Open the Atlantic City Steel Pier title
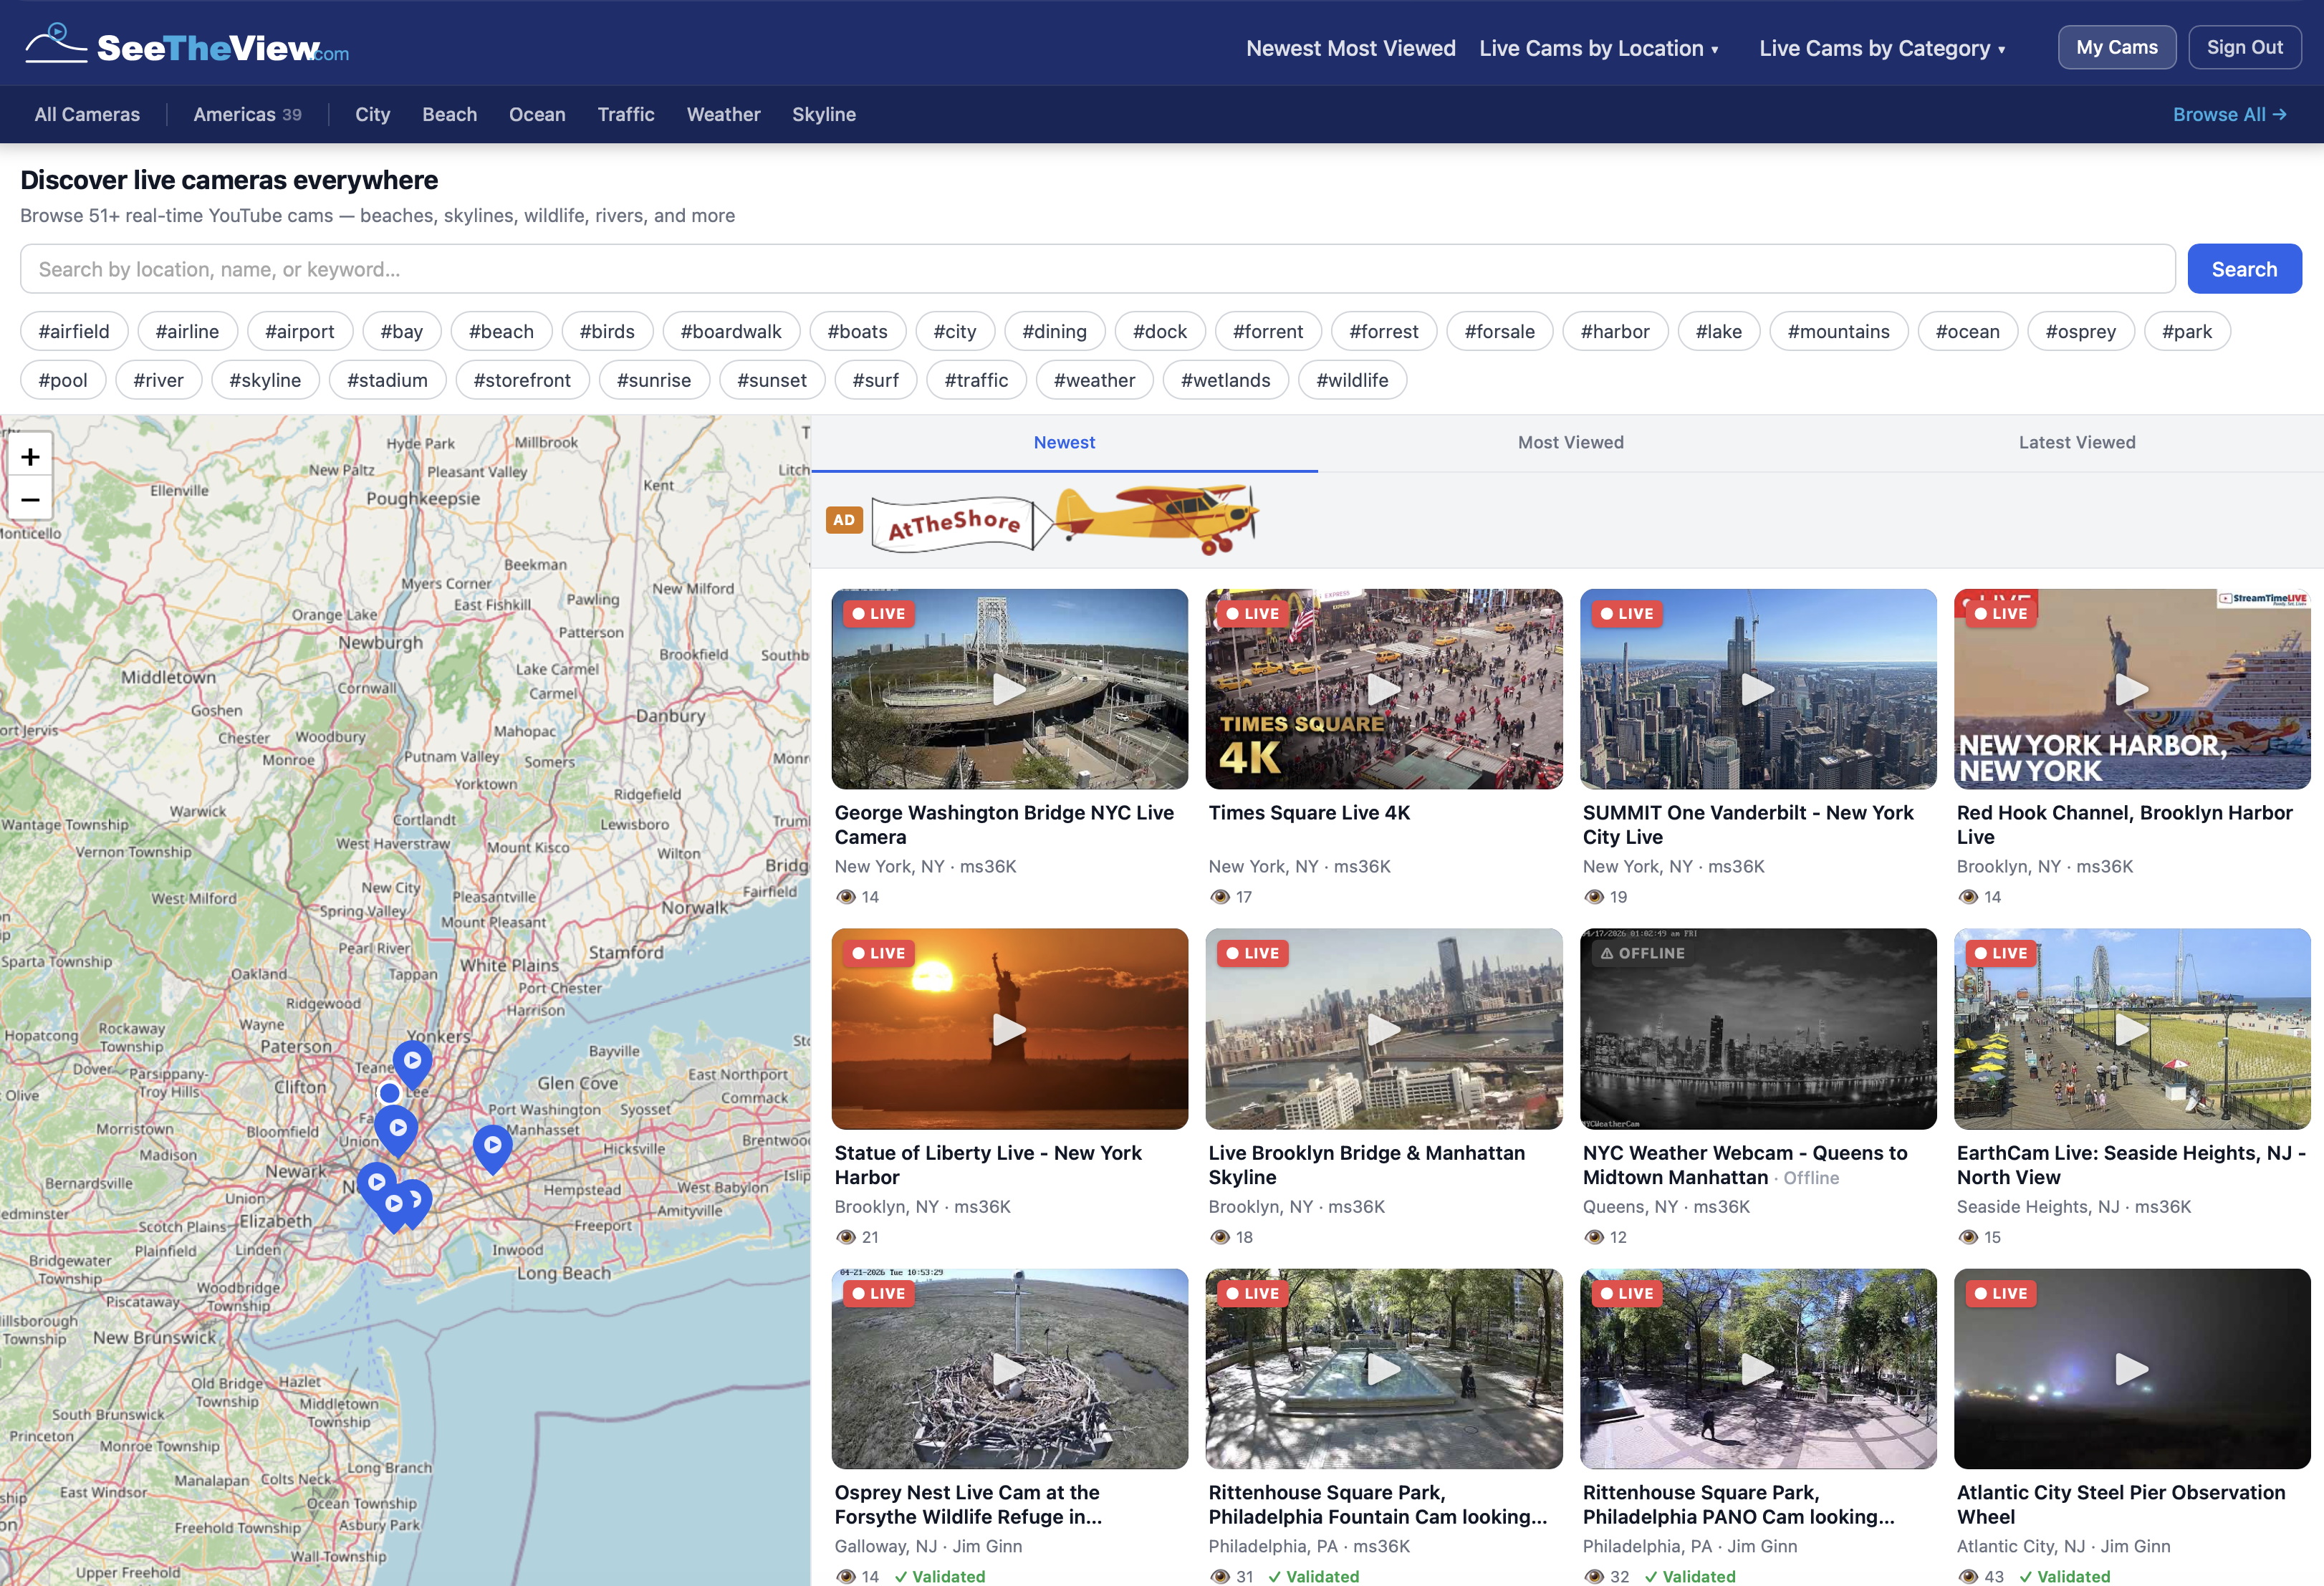This screenshot has height=1586, width=2324. pos(2120,1504)
